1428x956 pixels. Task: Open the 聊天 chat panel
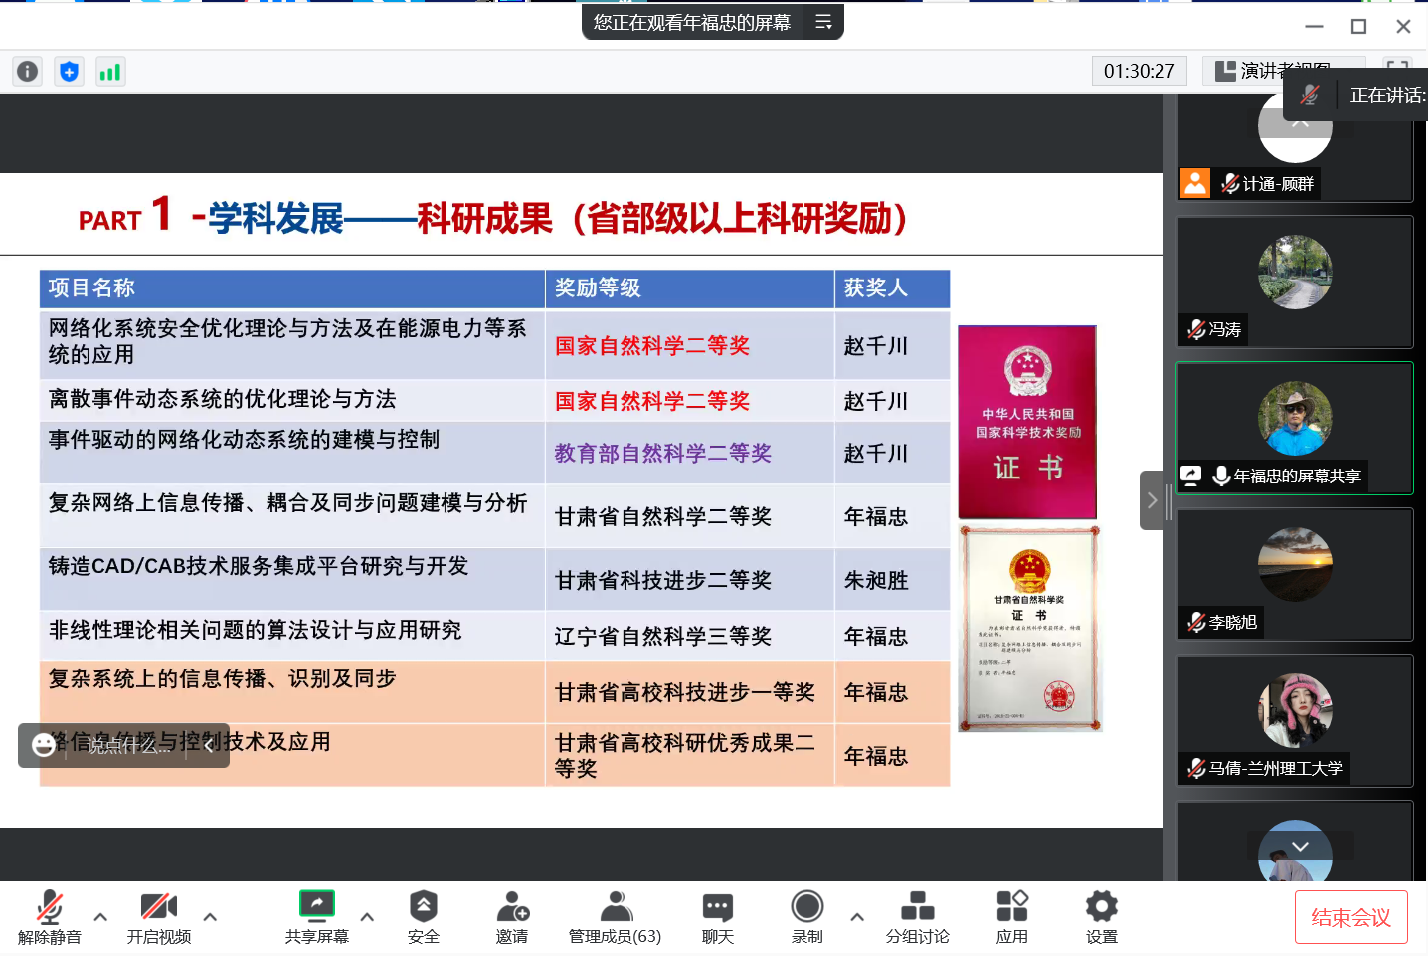click(x=717, y=916)
